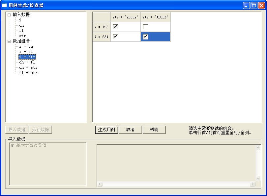Click the text box scroll down arrow

(x=258, y=178)
